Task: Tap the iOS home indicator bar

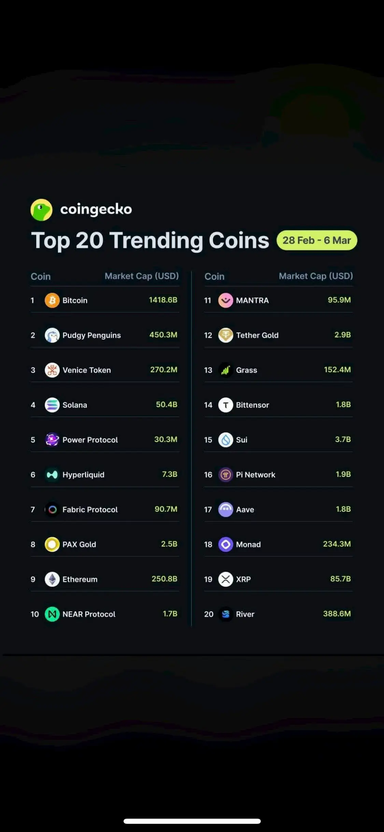Action: coord(192,821)
